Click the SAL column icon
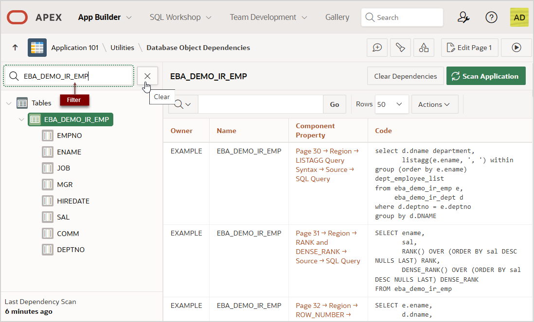This screenshot has width=534, height=322. pyautogui.click(x=48, y=217)
